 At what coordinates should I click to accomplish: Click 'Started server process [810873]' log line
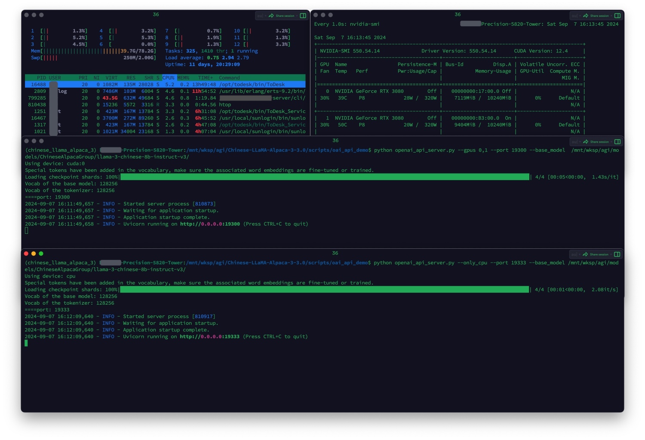[120, 204]
